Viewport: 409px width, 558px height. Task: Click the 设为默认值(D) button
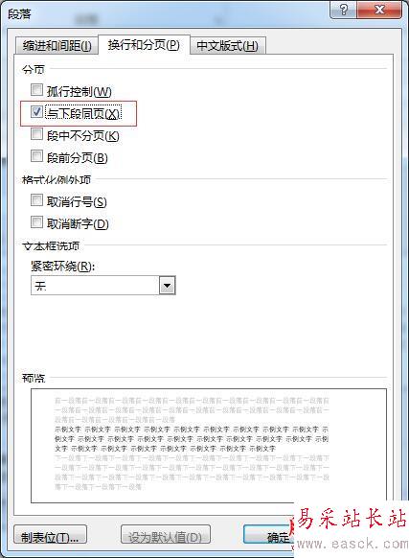166,535
